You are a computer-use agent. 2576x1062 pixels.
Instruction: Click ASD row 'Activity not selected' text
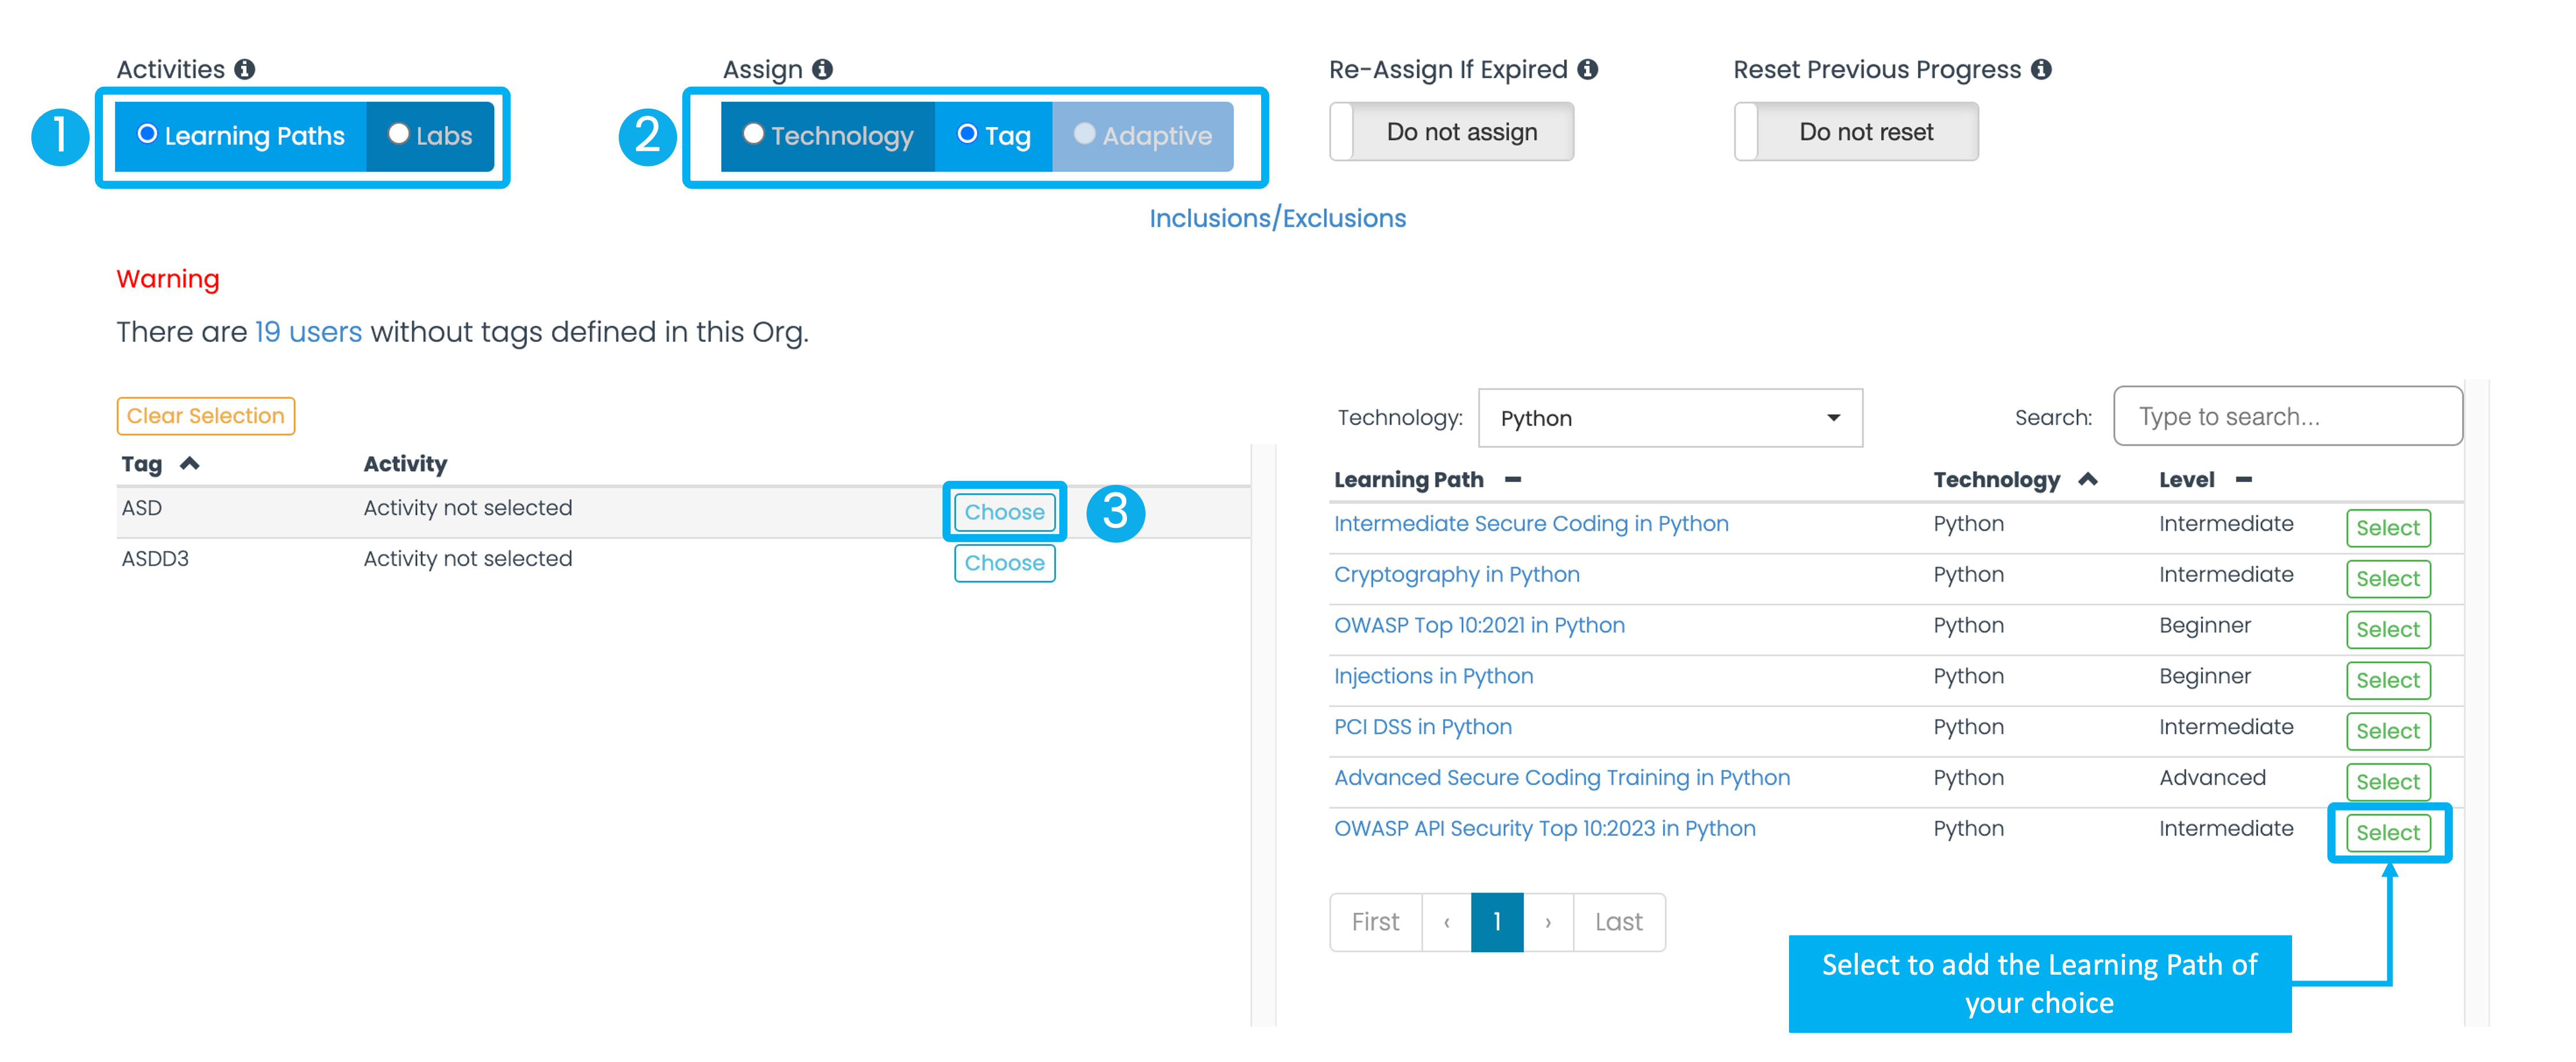(x=468, y=508)
